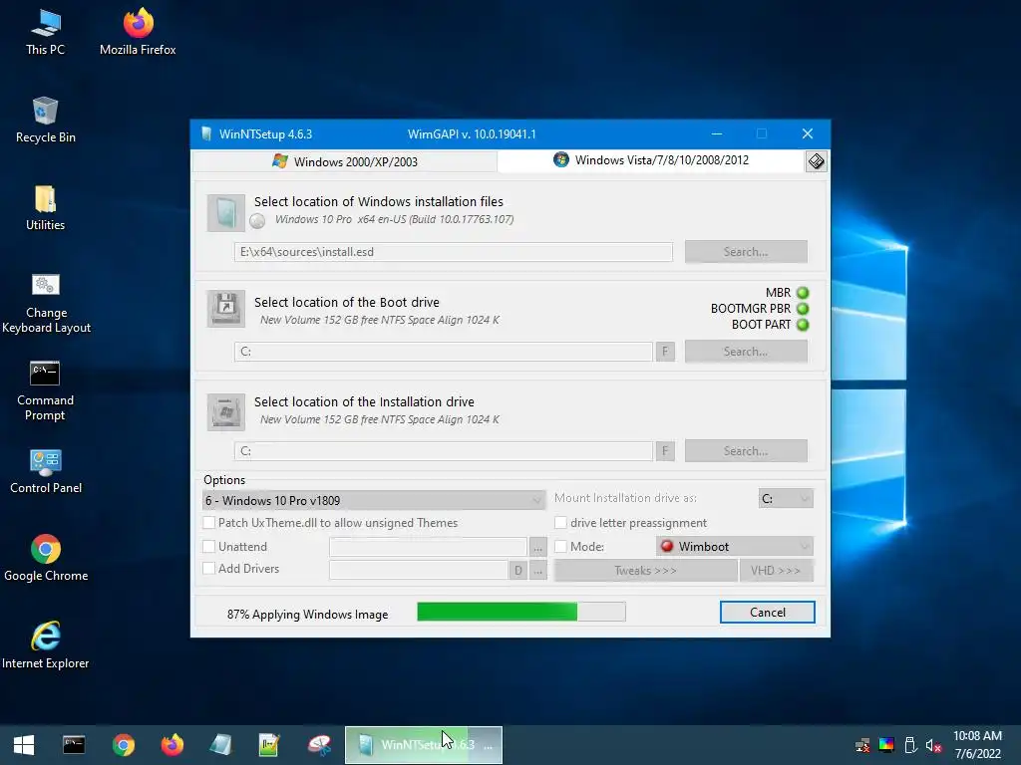Open Change Keyboard Layout desktop shortcut

(x=46, y=303)
